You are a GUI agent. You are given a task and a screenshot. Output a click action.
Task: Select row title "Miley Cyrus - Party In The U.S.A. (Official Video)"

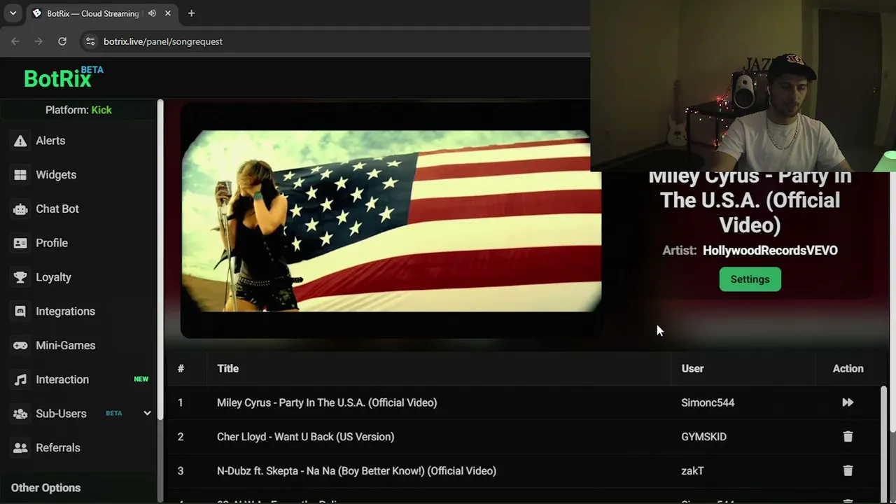[x=327, y=402]
